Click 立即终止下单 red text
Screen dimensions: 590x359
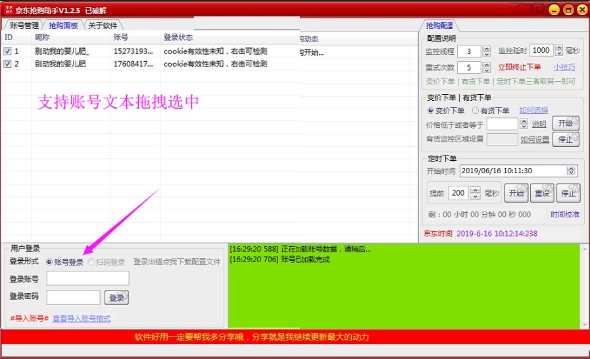coord(519,67)
